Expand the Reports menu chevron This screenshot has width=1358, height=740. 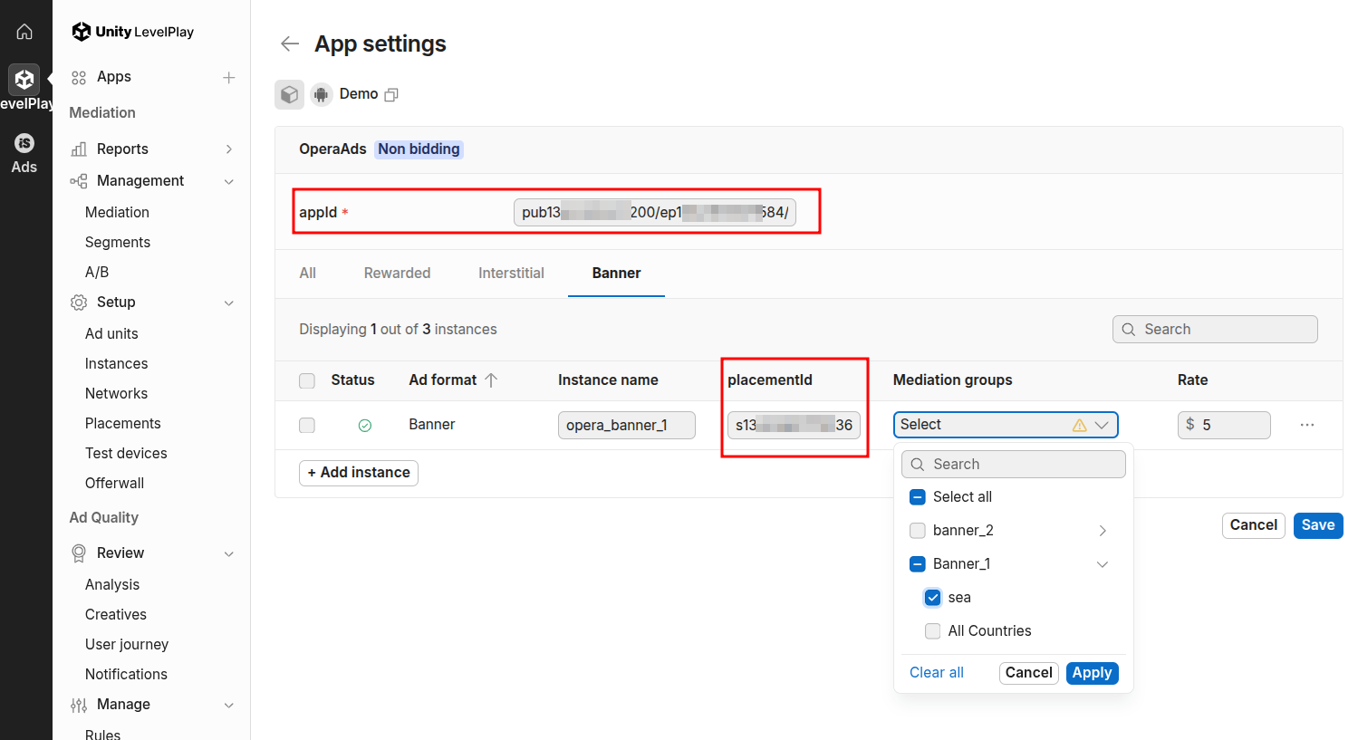tap(229, 149)
